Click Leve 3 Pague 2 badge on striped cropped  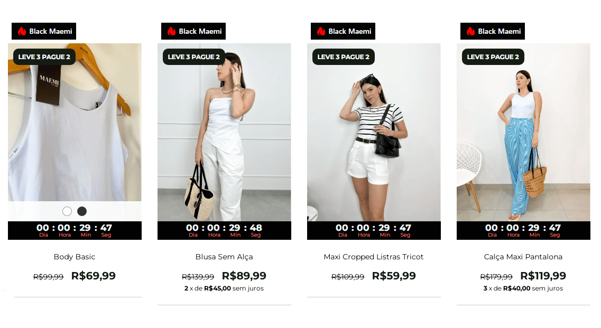coord(344,57)
